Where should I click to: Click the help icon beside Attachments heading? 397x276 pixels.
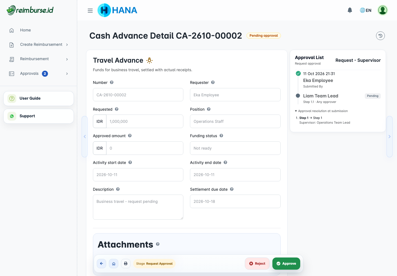(158, 244)
